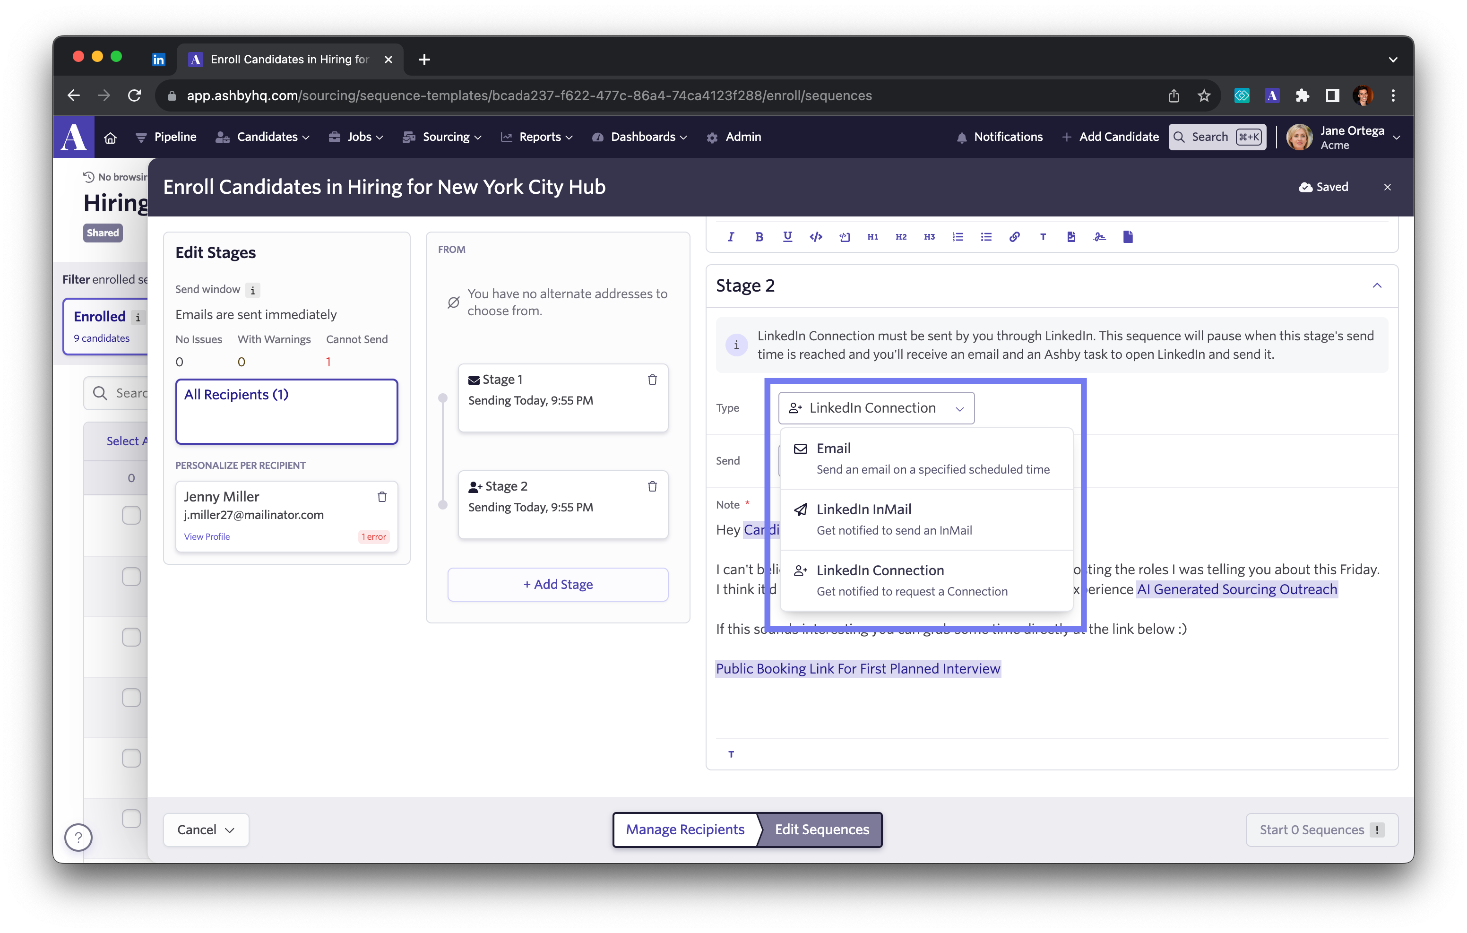
Task: Delete Stage 1 using its trash icon
Action: click(x=652, y=380)
